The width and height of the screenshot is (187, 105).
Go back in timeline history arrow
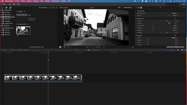point(76,50)
